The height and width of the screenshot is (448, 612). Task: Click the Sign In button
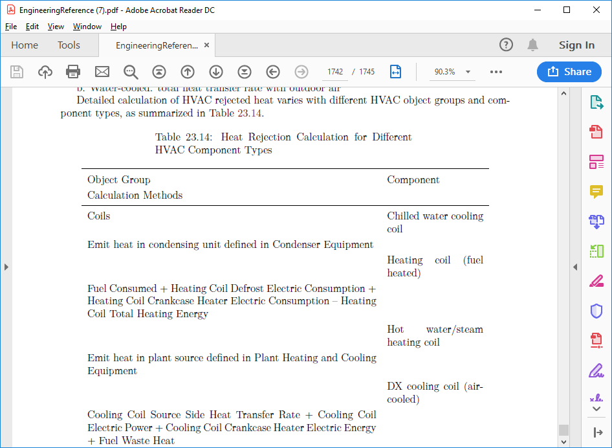[576, 45]
